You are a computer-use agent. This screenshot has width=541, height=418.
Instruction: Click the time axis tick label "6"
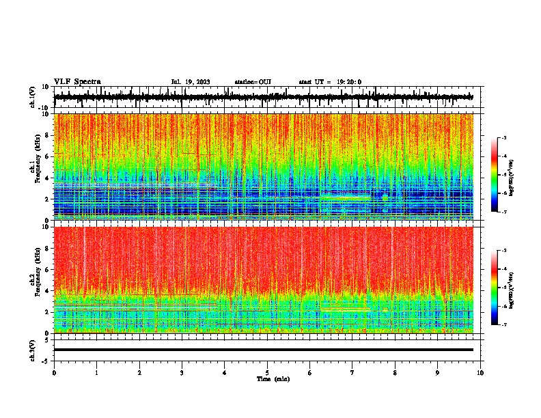coord(310,373)
